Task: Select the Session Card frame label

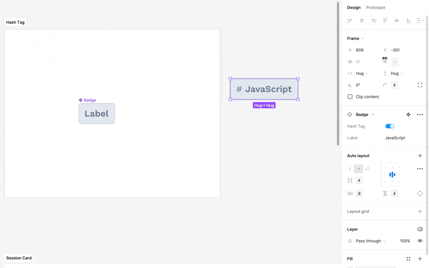Action: click(x=19, y=258)
